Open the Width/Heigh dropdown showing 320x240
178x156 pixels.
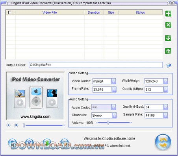point(165,81)
